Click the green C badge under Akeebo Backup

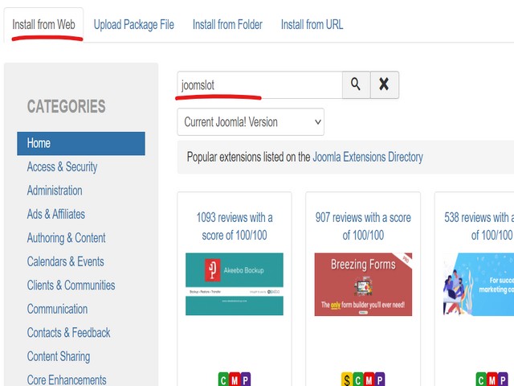click(x=223, y=380)
